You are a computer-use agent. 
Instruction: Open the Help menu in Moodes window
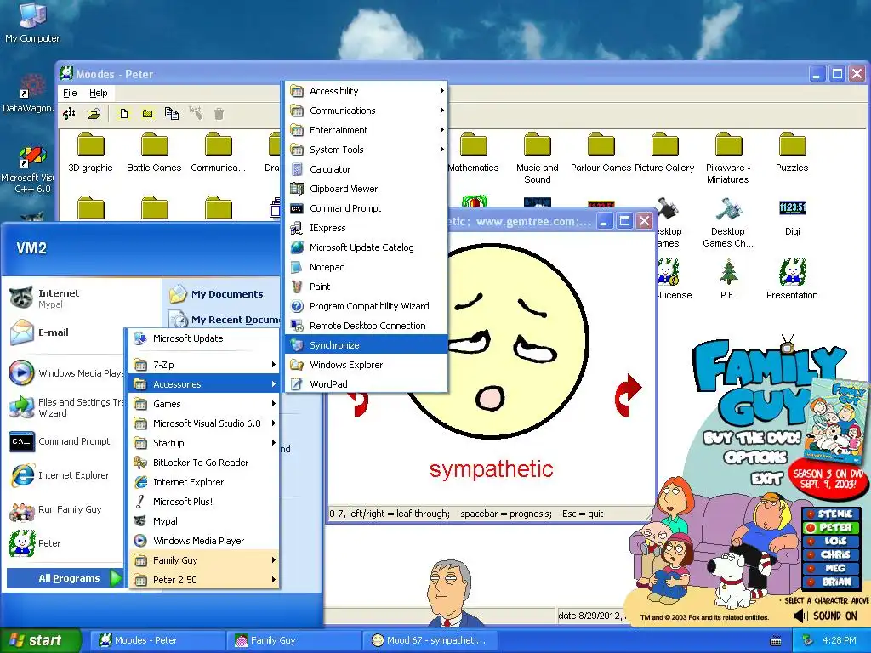[99, 93]
